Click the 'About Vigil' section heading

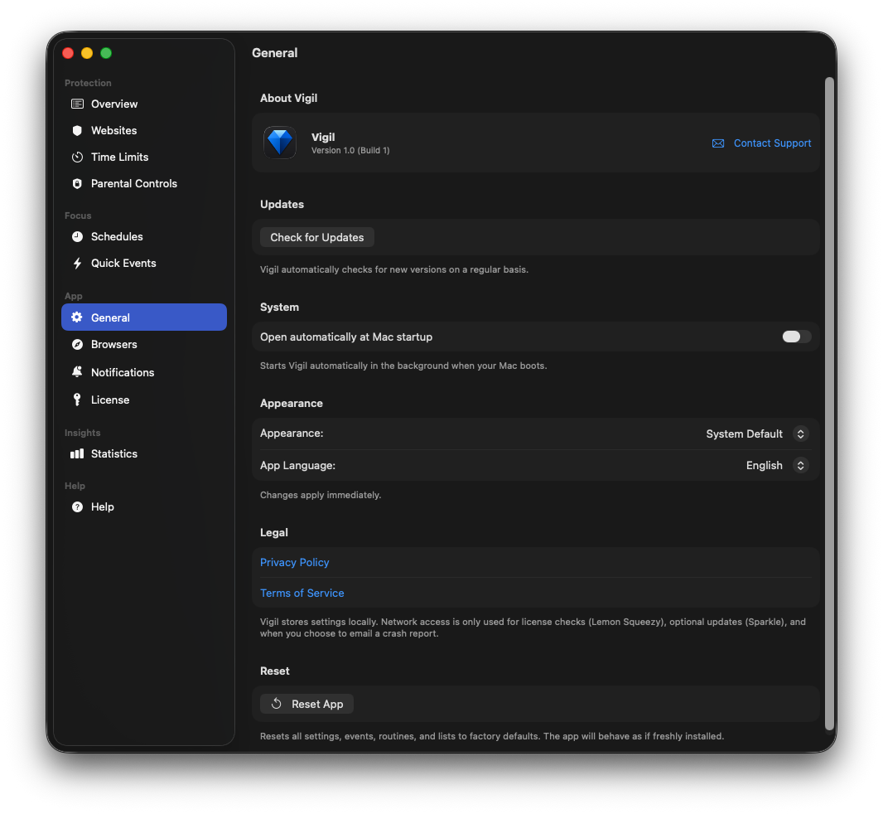[x=288, y=98]
